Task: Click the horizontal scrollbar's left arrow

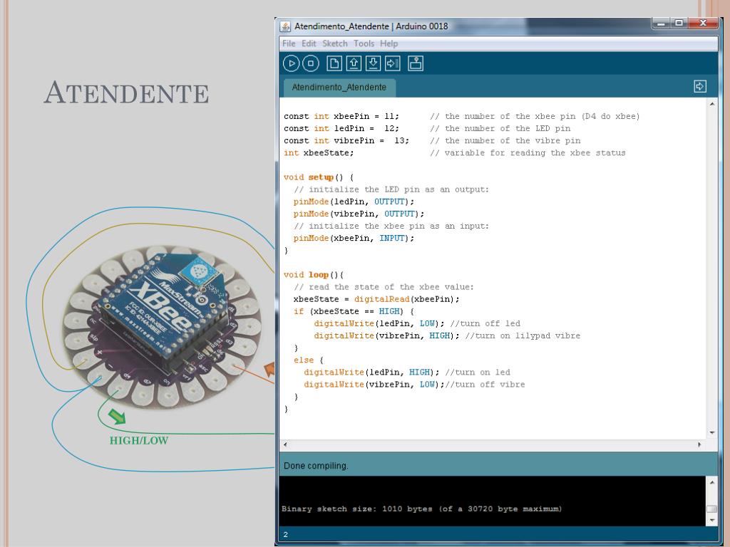Action: click(x=285, y=444)
